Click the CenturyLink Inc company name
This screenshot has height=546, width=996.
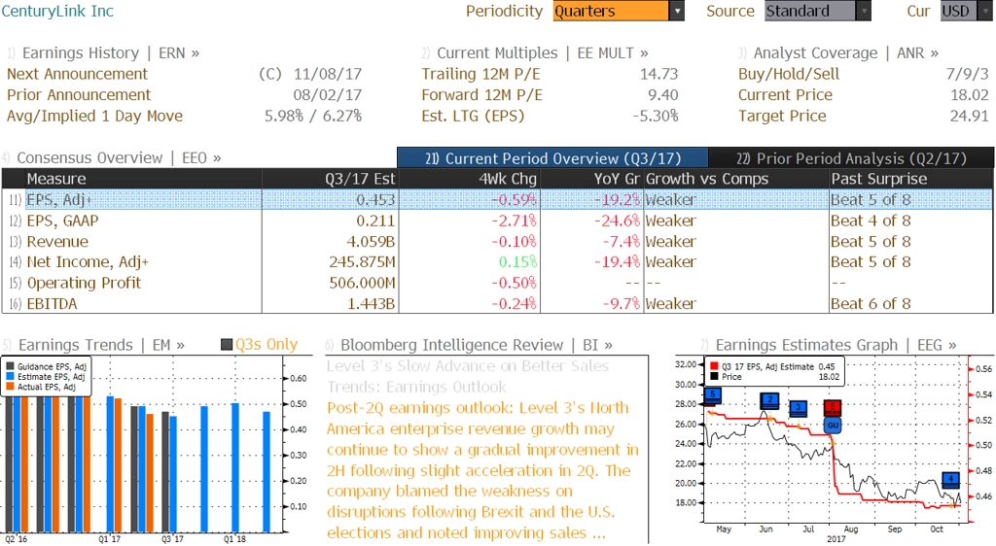tap(57, 11)
